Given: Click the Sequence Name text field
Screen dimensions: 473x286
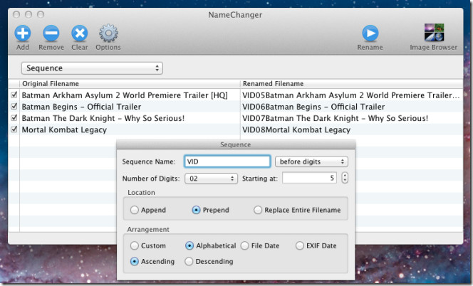Looking at the screenshot, I should pyautogui.click(x=227, y=161).
